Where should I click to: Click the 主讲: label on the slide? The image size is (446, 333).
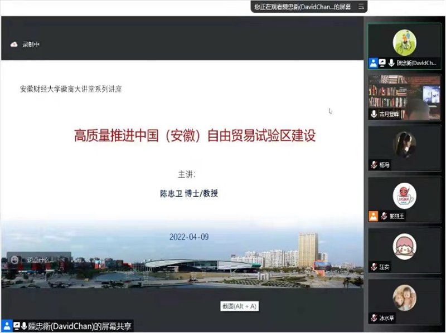point(187,174)
